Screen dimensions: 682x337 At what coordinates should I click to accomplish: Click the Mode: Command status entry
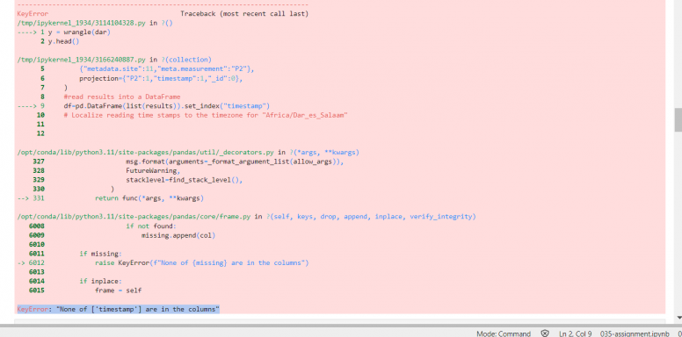pyautogui.click(x=504, y=333)
